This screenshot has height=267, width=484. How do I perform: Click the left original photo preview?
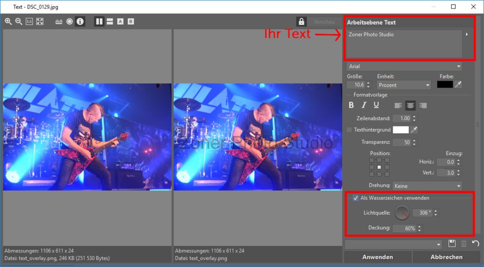87,137
